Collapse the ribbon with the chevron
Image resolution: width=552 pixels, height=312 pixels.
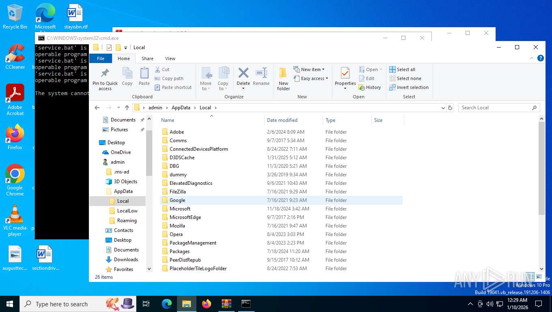coord(532,58)
